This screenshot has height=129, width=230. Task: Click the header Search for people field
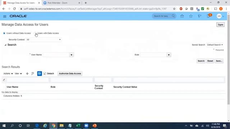(x=161, y=16)
